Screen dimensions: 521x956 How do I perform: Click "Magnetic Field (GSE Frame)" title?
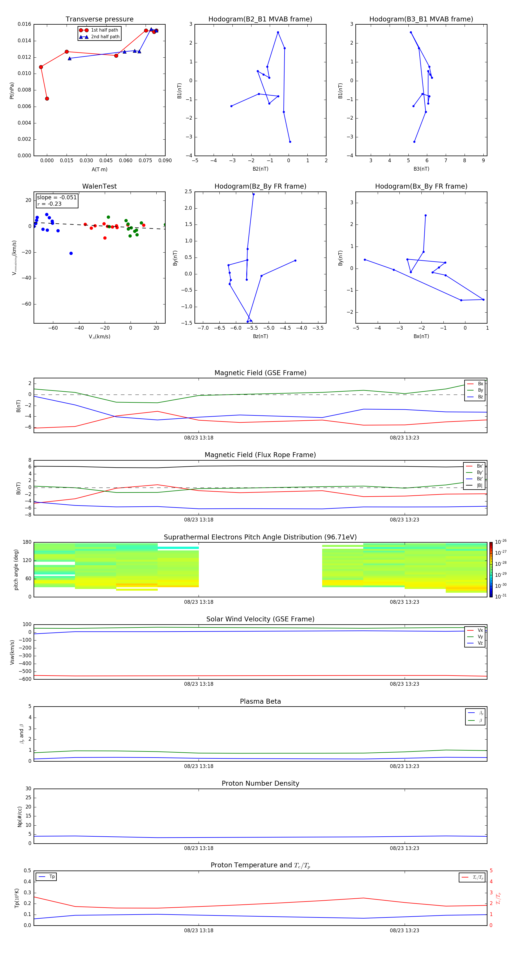click(x=260, y=373)
